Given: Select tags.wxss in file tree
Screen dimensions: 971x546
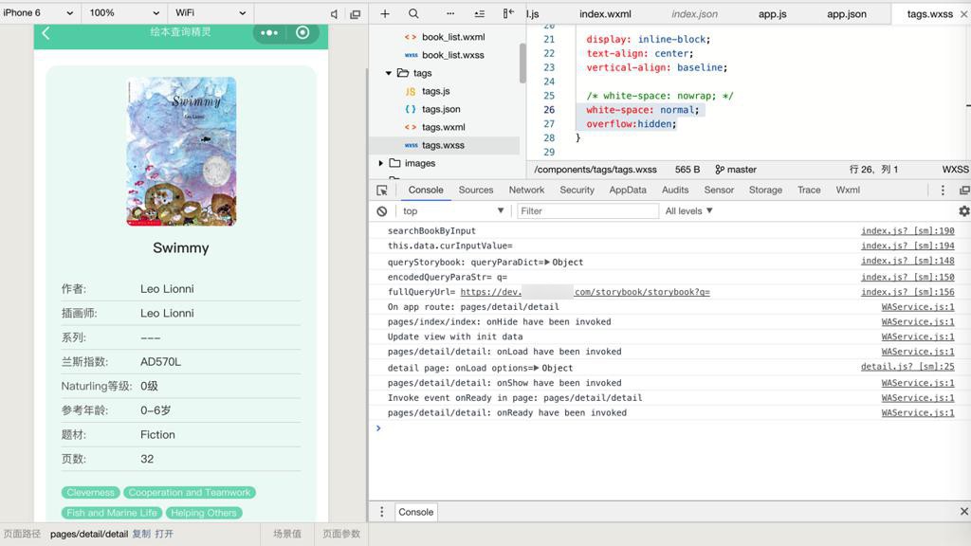Looking at the screenshot, I should [445, 145].
